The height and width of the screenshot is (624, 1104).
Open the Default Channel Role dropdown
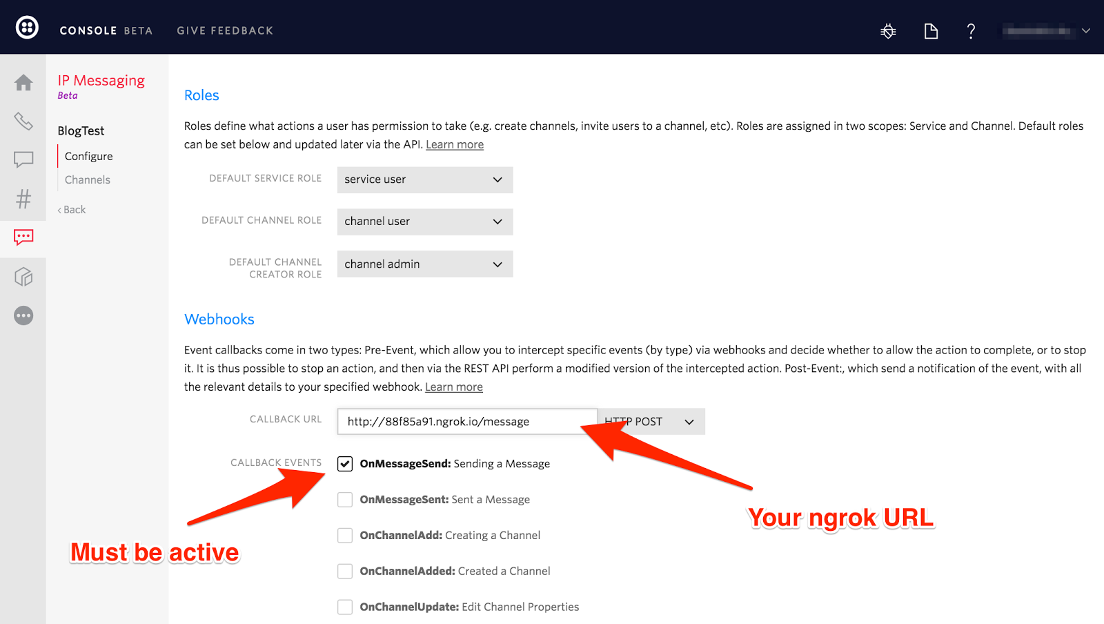click(425, 222)
